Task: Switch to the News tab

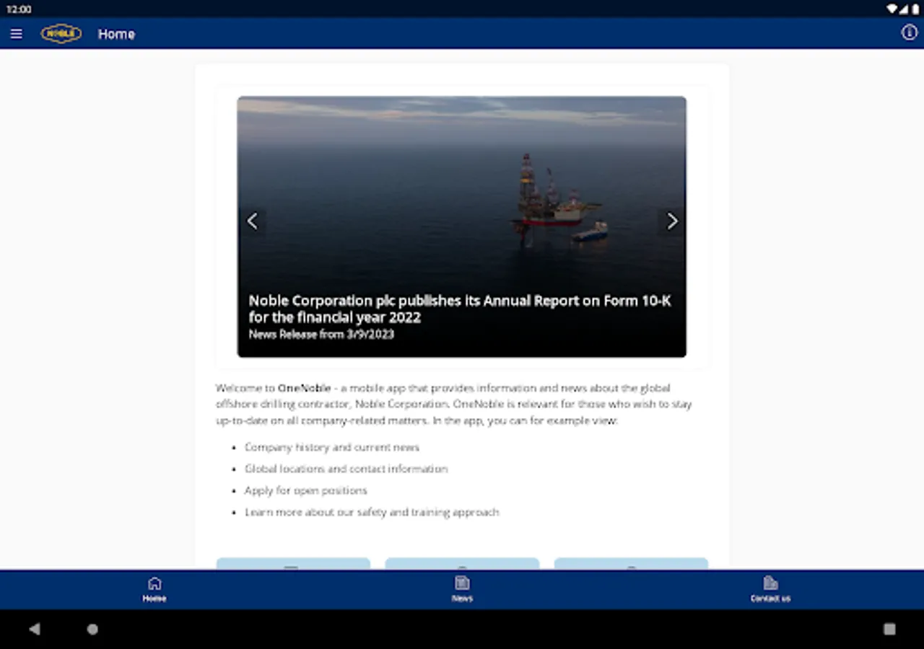Action: pos(462,589)
